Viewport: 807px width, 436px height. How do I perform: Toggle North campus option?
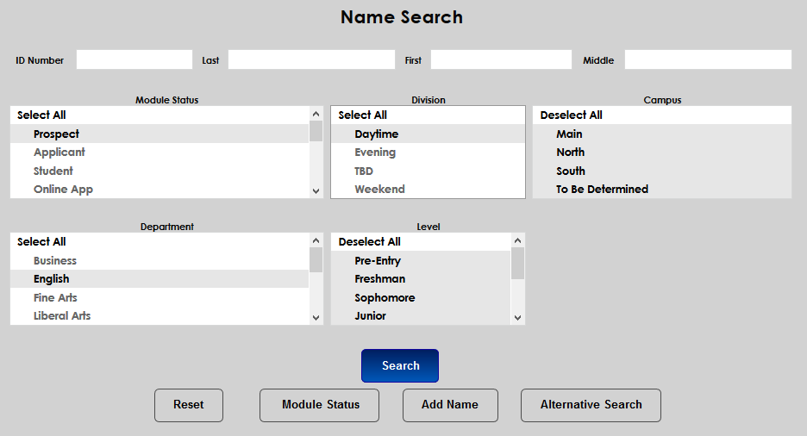coord(570,153)
